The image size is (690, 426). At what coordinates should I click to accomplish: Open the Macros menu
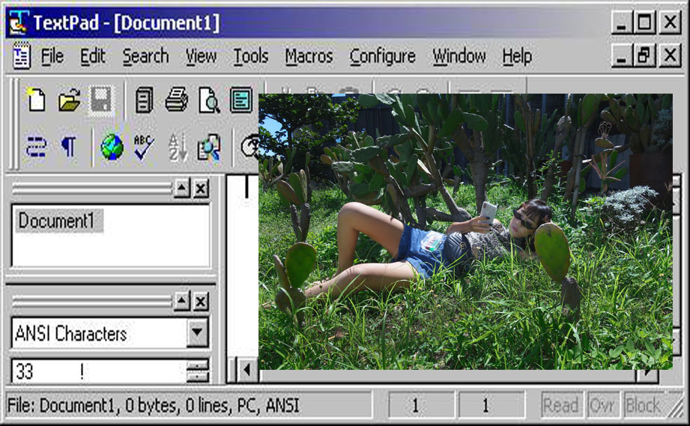(309, 56)
